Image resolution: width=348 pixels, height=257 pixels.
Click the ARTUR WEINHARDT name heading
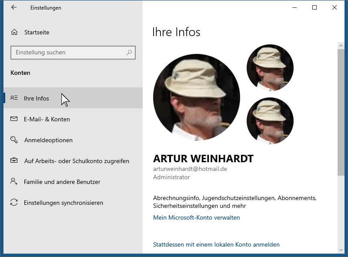coord(203,158)
